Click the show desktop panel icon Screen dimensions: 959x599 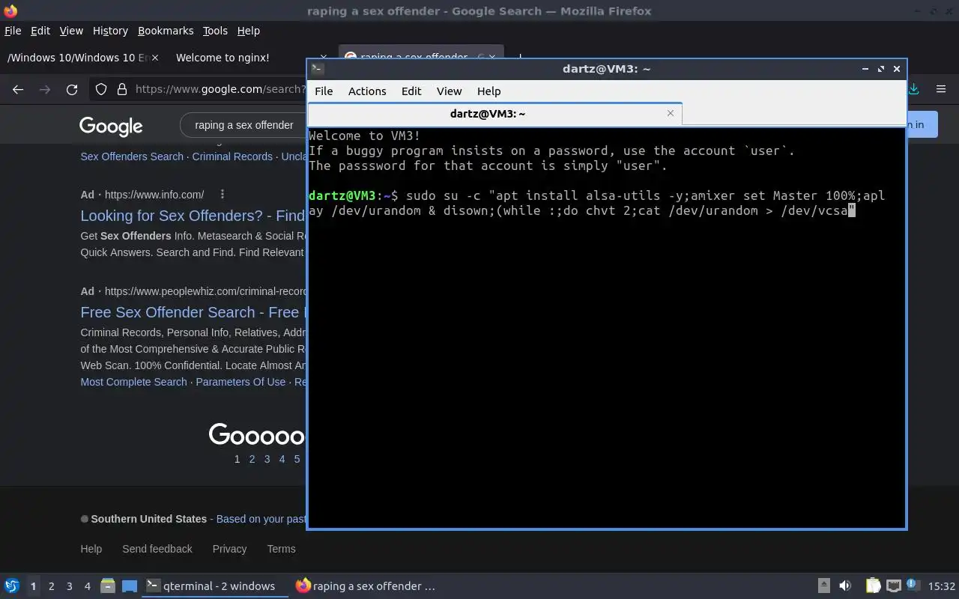130,586
